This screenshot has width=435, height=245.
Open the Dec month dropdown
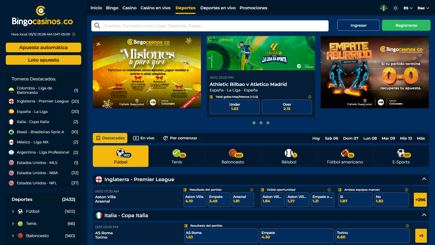423,8
